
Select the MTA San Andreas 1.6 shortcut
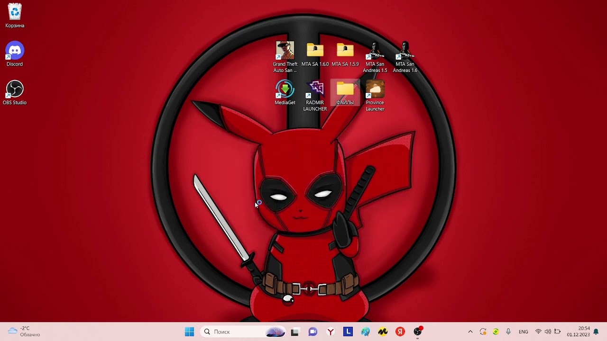tap(405, 57)
